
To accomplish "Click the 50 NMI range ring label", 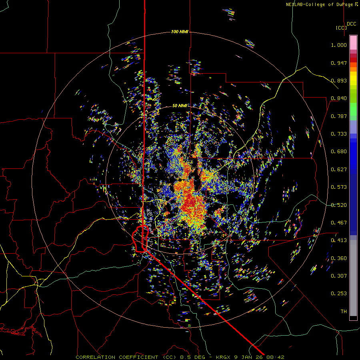I will click(x=180, y=106).
